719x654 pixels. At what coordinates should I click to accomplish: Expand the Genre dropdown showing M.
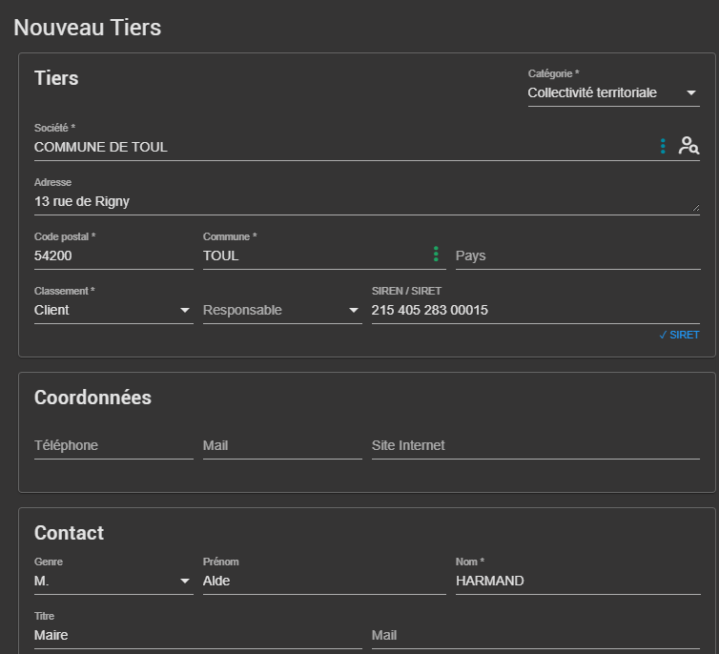pyautogui.click(x=113, y=581)
